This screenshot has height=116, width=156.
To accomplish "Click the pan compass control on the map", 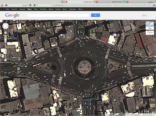I will pos(5,26).
